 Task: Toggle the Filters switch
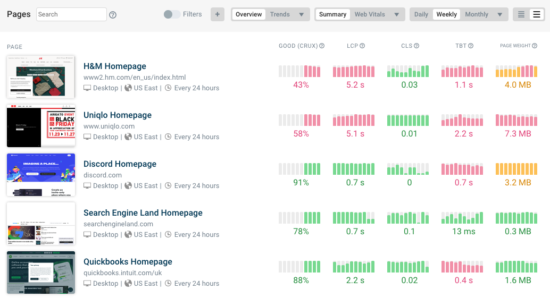(x=172, y=14)
